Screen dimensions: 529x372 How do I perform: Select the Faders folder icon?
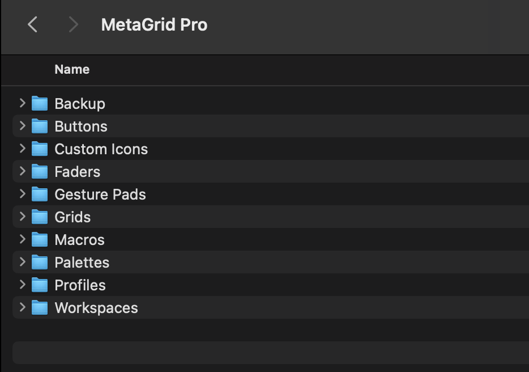tap(40, 171)
